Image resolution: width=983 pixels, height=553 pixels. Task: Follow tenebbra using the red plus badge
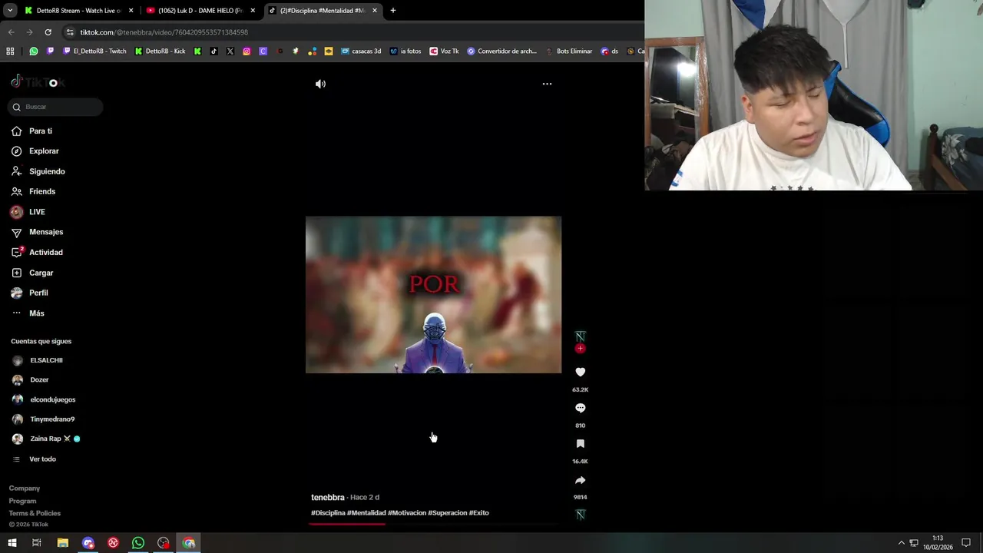click(x=580, y=349)
